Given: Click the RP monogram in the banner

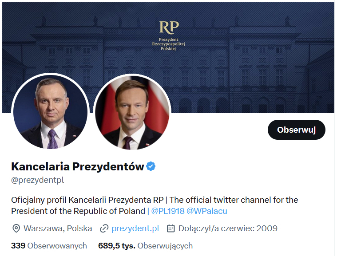Looking at the screenshot, I should (x=169, y=28).
